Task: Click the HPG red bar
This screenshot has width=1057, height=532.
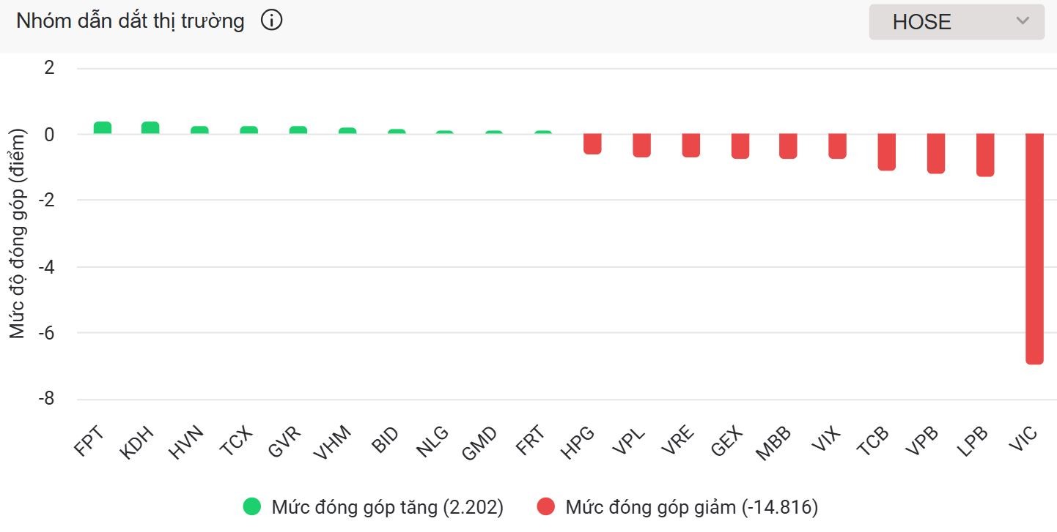Action: [x=592, y=143]
